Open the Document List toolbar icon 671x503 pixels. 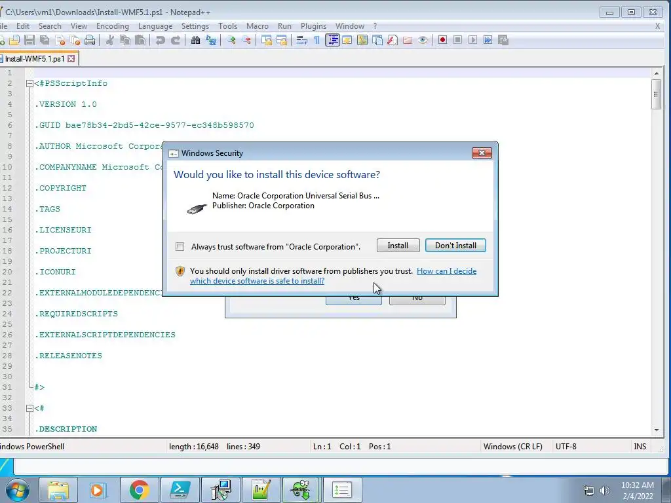(377, 40)
